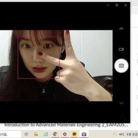Click the camera preview to focus
The image size is (138, 138).
[56, 66]
